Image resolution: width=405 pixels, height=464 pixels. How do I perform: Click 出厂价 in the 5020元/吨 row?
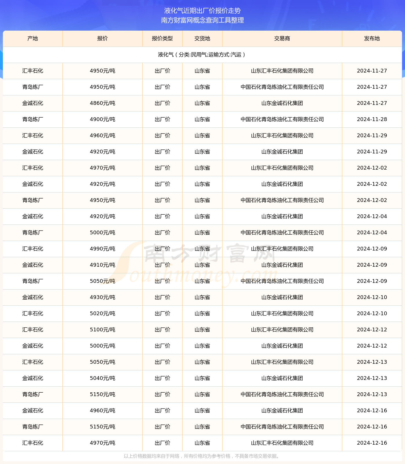[x=162, y=313]
